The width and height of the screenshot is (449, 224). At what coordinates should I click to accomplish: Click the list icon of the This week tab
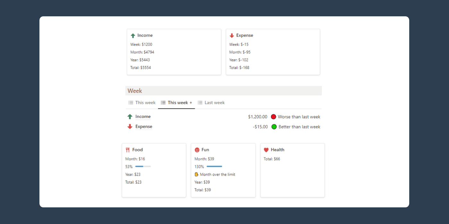(x=131, y=103)
